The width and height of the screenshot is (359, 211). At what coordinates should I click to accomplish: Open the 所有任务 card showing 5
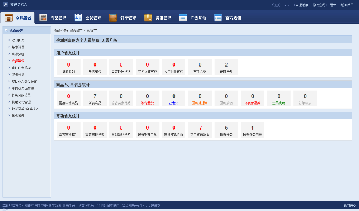click(x=226, y=130)
